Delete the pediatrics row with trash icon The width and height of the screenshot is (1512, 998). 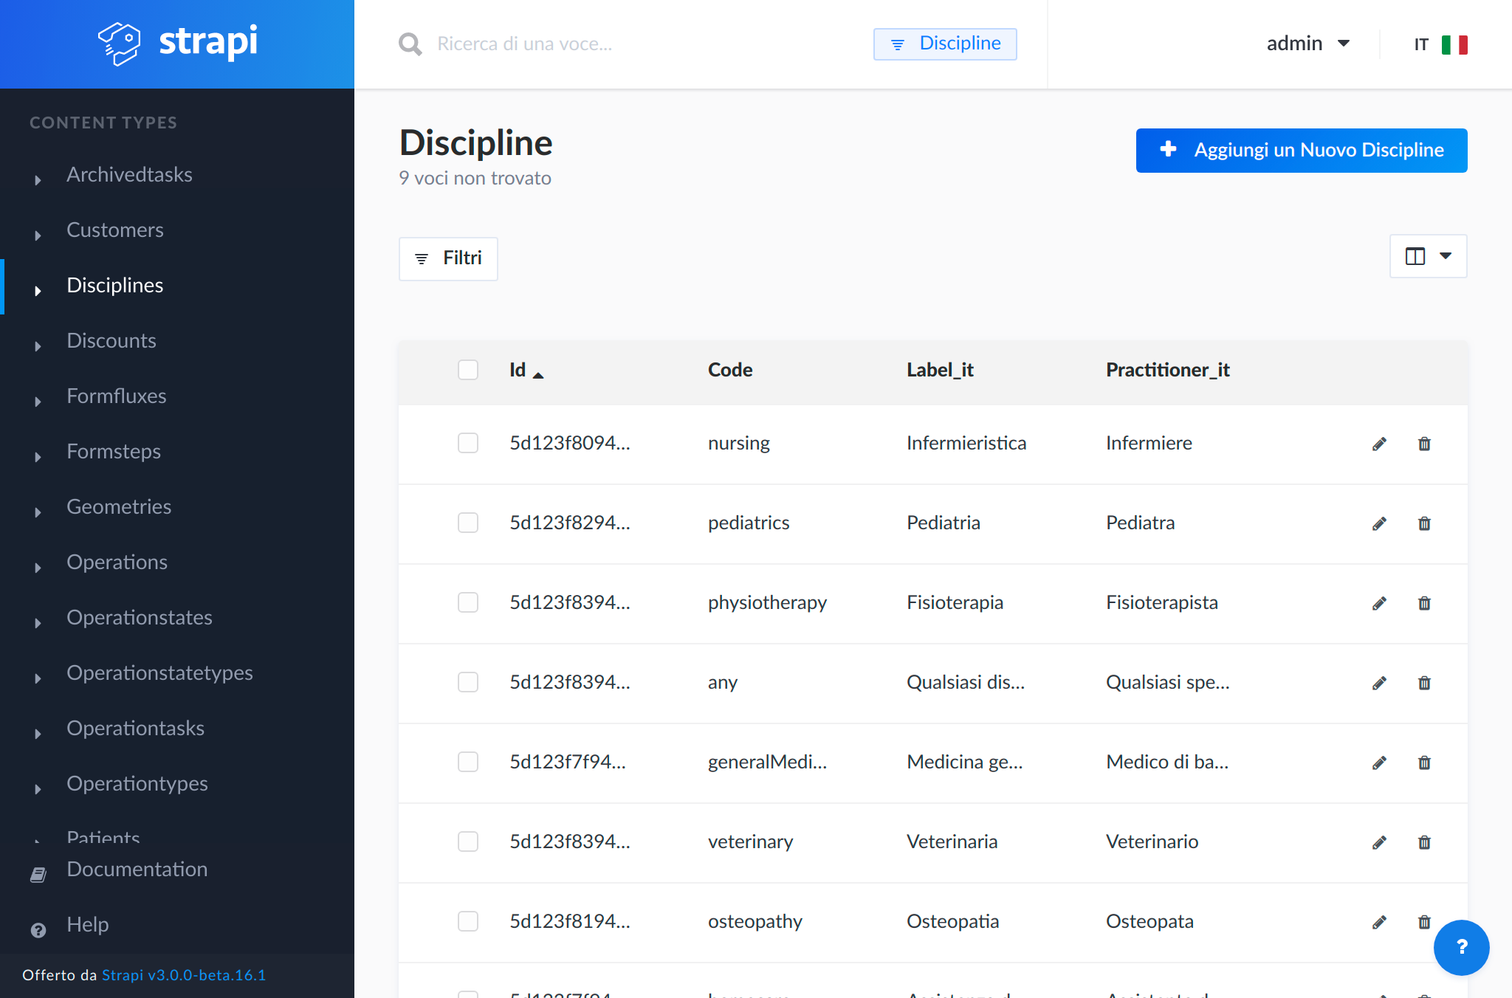tap(1424, 523)
